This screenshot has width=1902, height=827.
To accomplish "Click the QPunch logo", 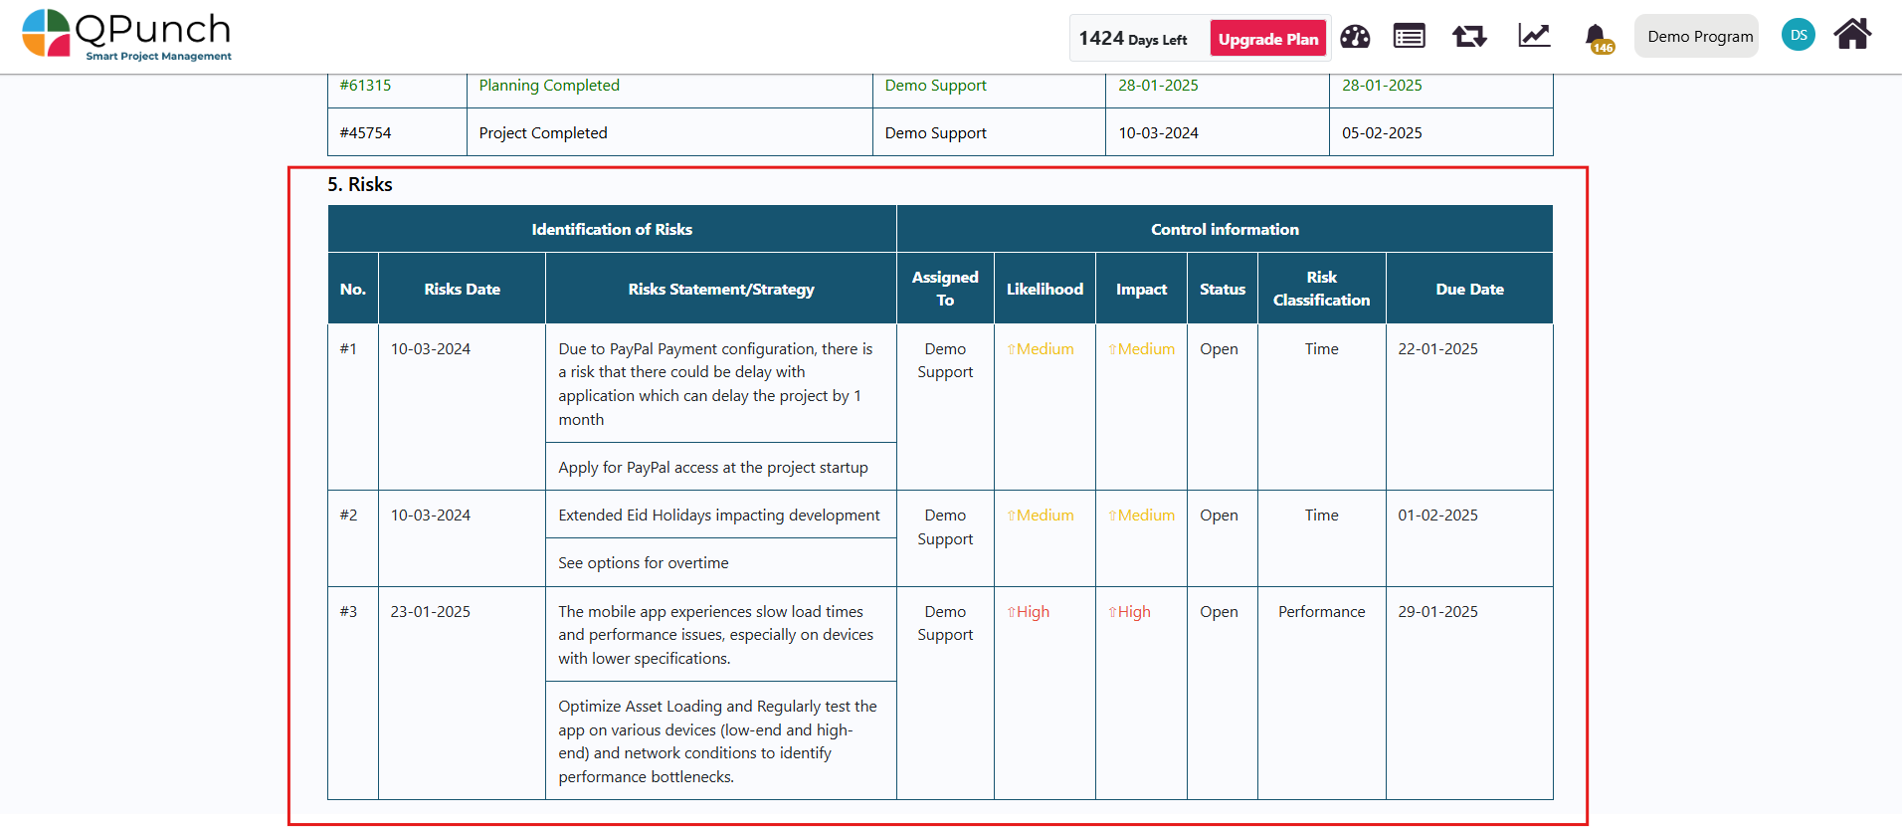I will (x=126, y=35).
